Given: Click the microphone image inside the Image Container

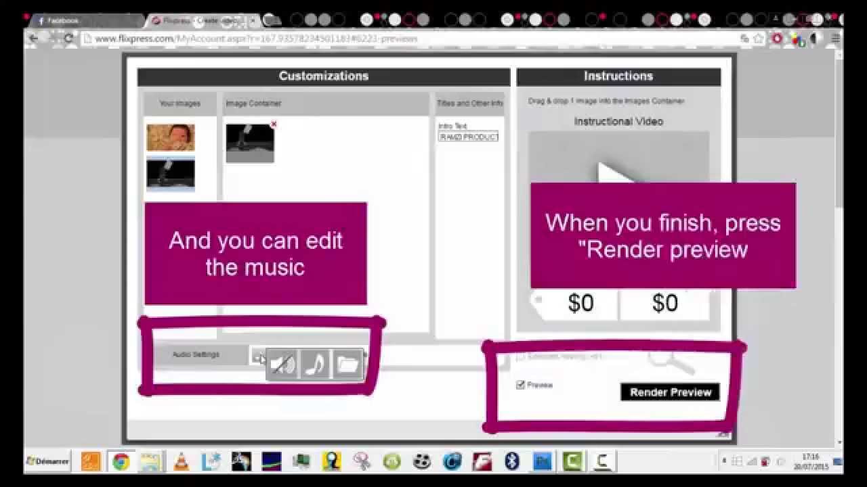Looking at the screenshot, I should point(250,143).
